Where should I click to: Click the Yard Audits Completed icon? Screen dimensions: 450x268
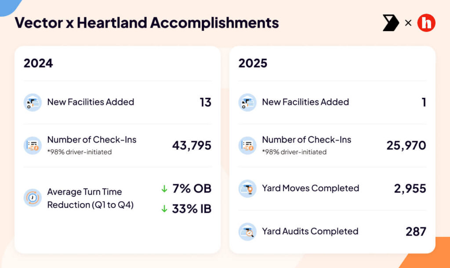coord(247,231)
